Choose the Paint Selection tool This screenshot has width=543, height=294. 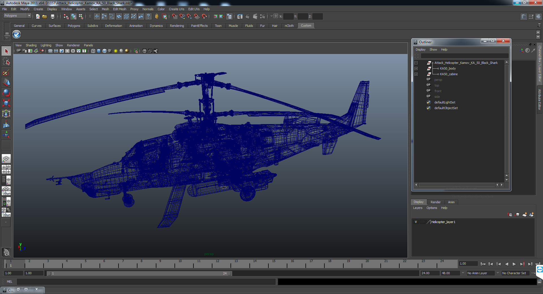tap(6, 72)
